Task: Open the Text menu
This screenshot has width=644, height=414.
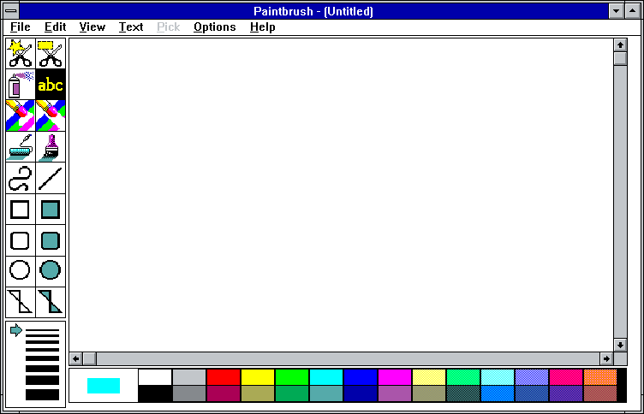Action: pyautogui.click(x=131, y=27)
